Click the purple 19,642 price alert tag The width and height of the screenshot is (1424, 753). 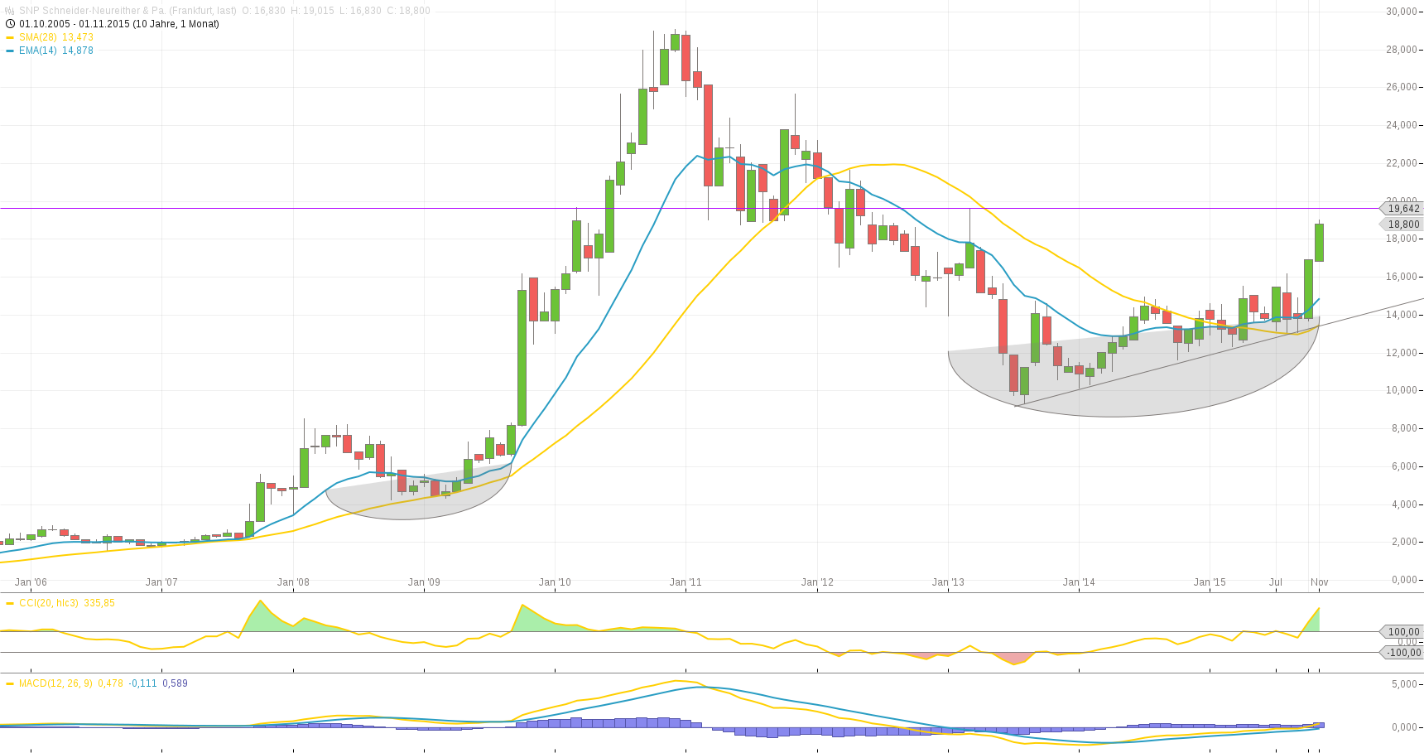pos(1403,209)
